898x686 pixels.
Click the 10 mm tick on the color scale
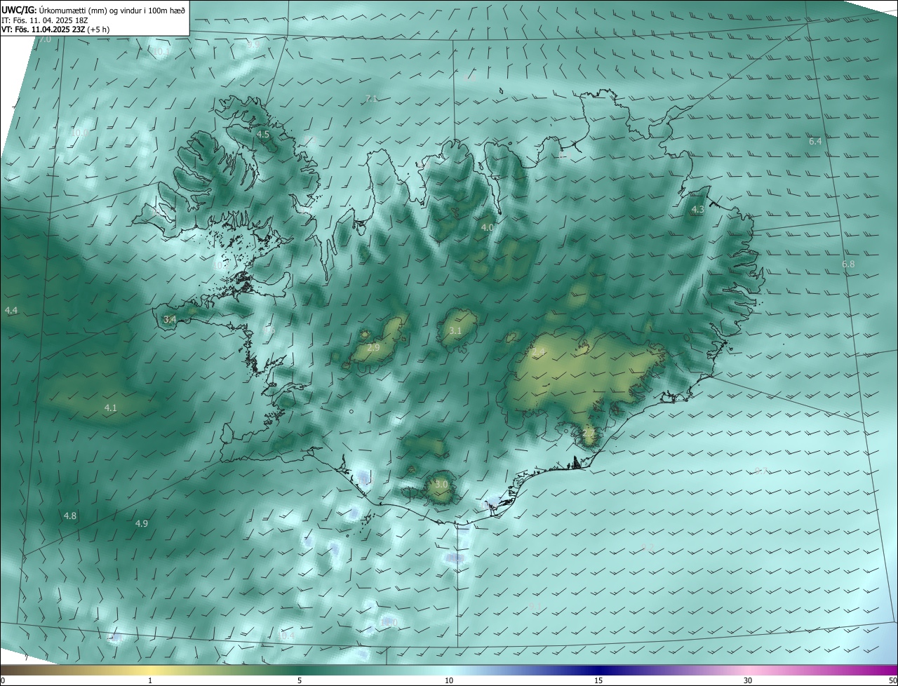point(449,680)
